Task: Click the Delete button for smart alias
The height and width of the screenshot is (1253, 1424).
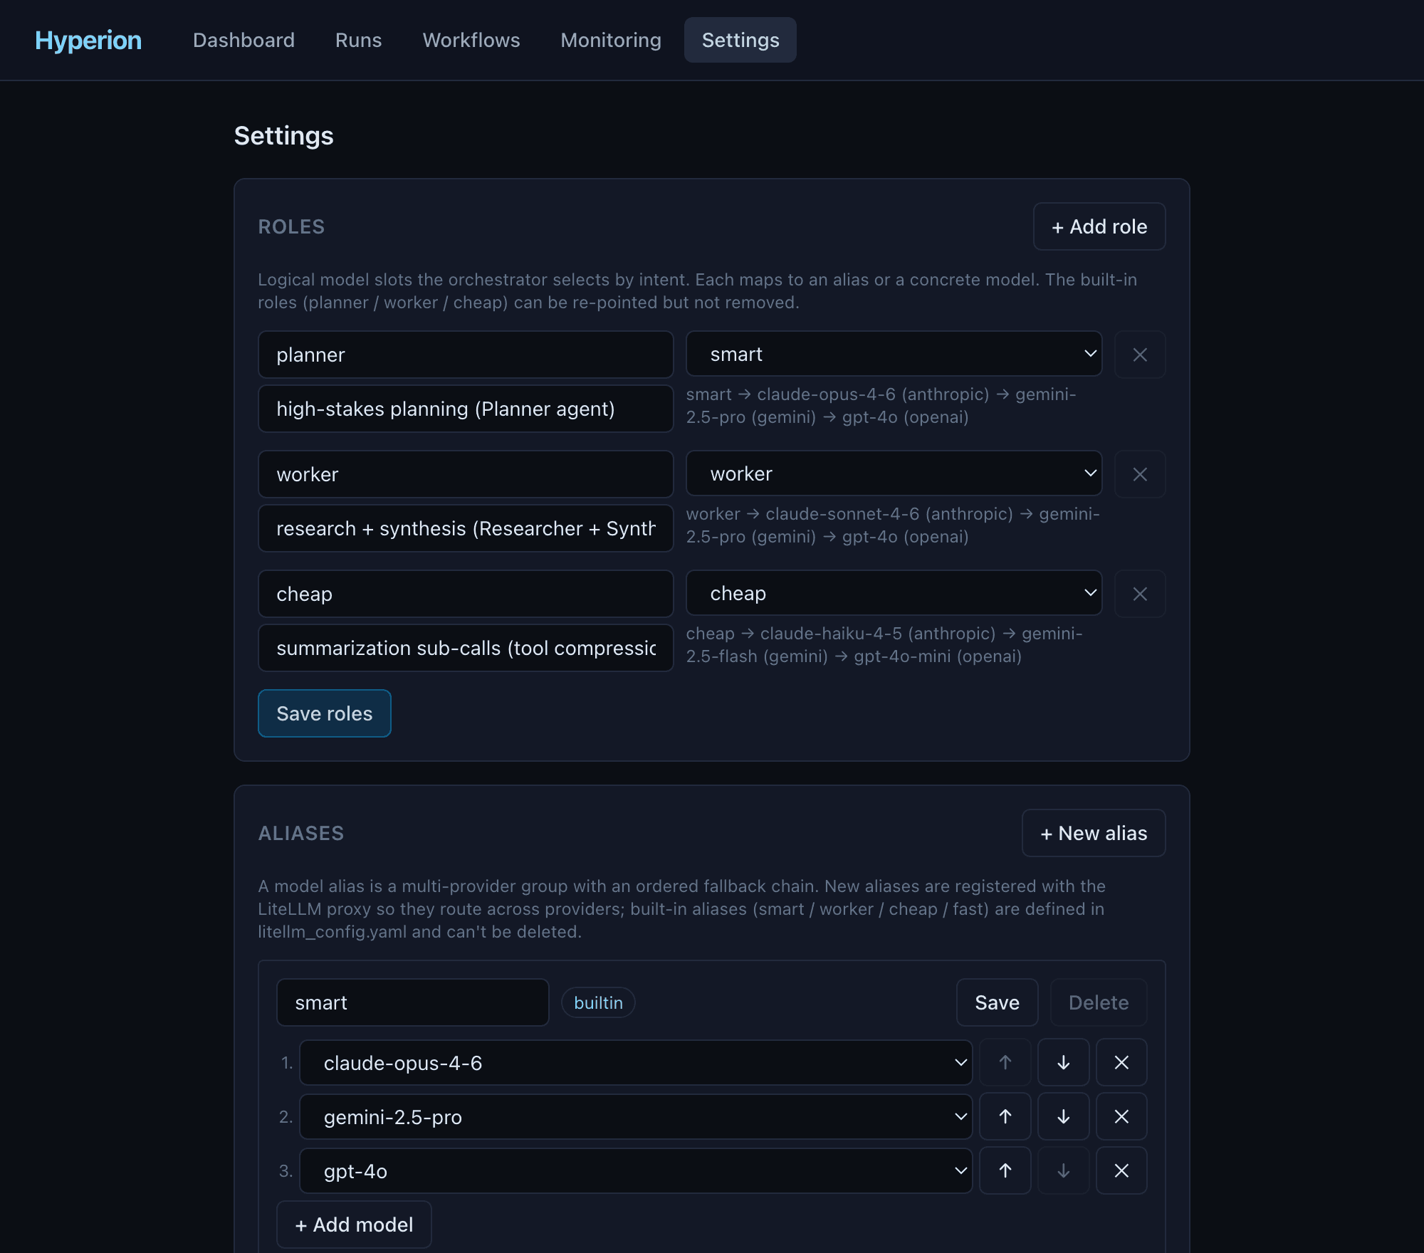Action: tap(1099, 1002)
